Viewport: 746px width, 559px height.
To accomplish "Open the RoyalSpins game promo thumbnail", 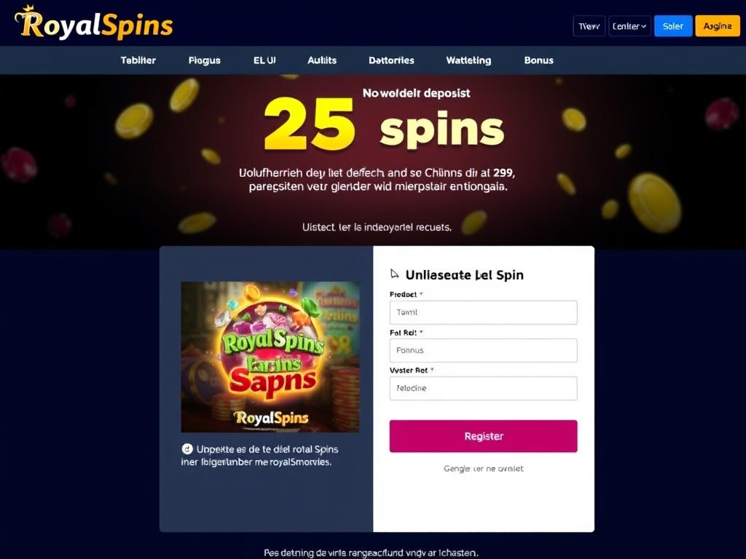I will coord(270,357).
